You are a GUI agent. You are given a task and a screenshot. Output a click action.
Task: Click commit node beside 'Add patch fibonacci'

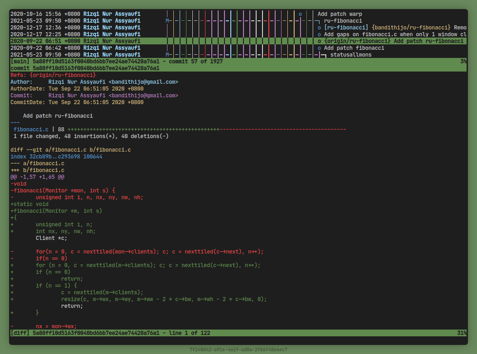[x=320, y=48]
